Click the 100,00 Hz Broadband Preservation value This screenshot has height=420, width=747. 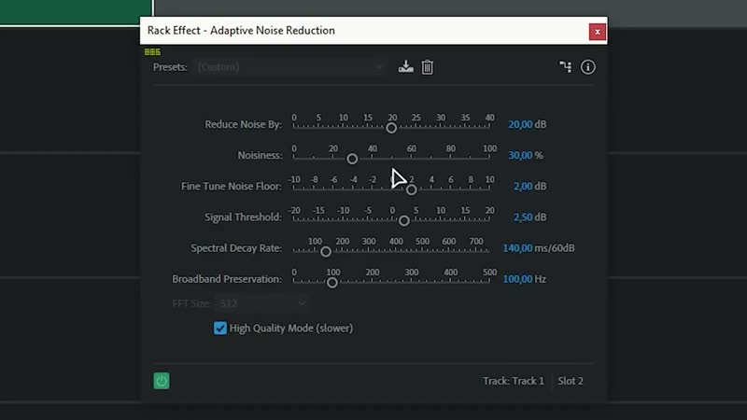(x=517, y=279)
